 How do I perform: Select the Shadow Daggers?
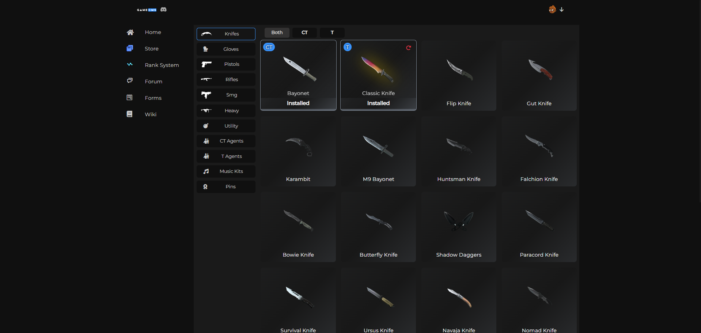point(459,227)
